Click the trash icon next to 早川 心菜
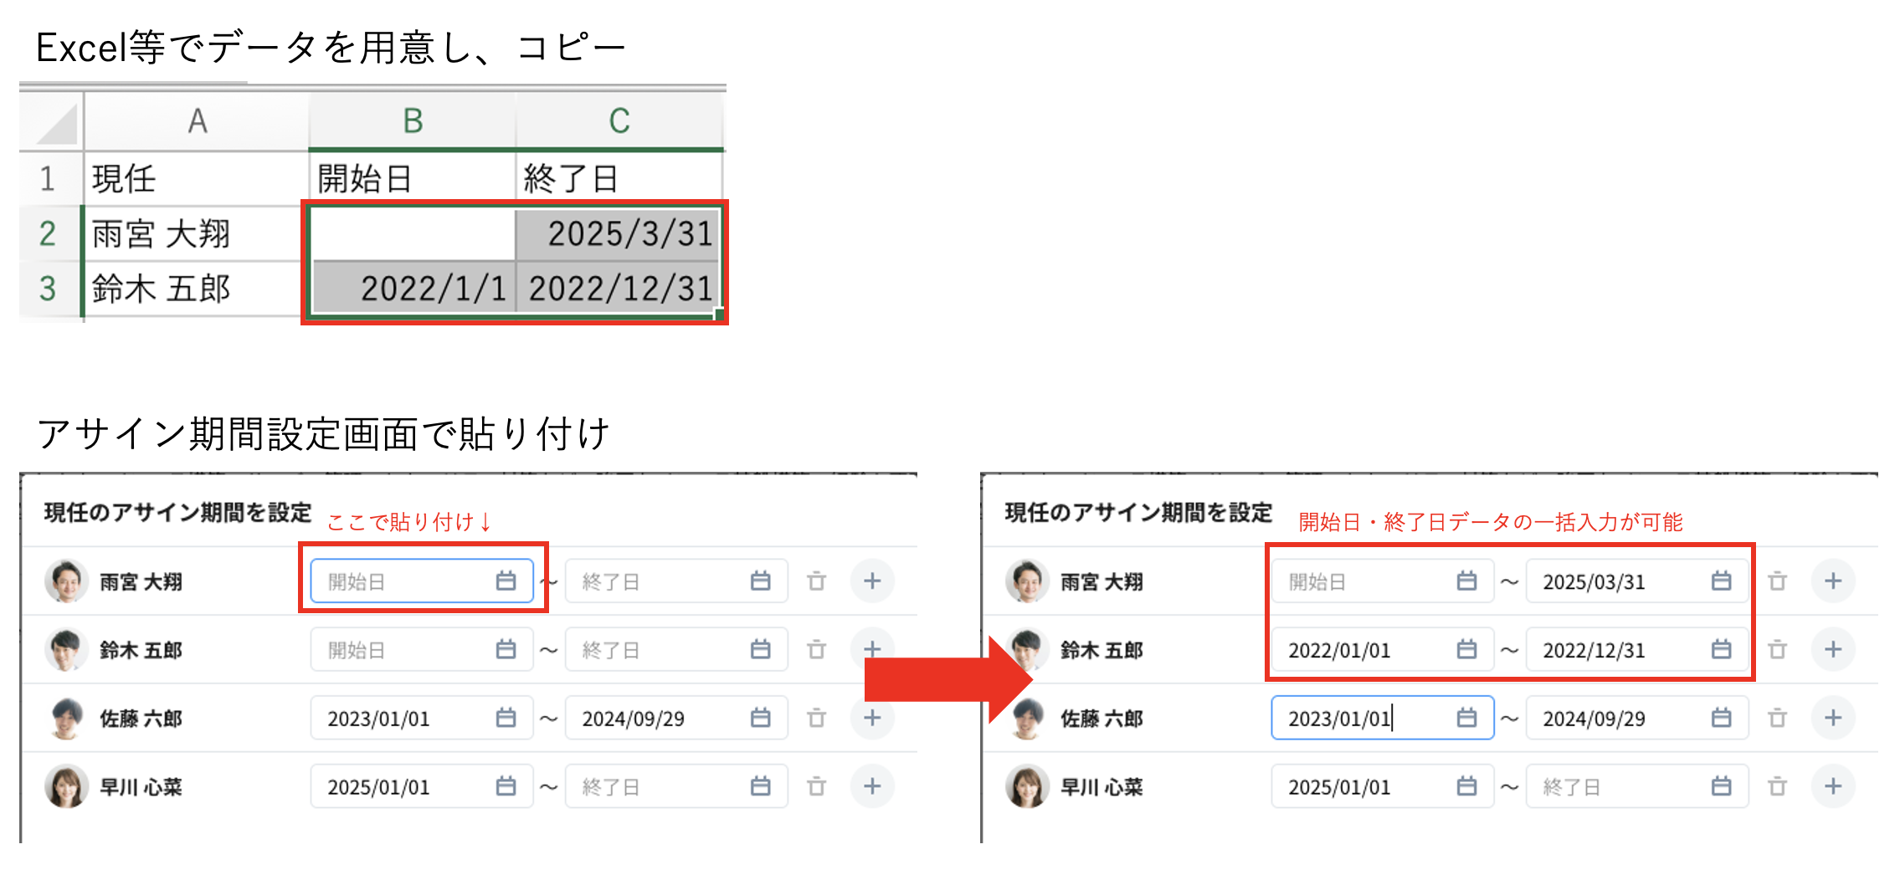The width and height of the screenshot is (1900, 870). [x=816, y=786]
